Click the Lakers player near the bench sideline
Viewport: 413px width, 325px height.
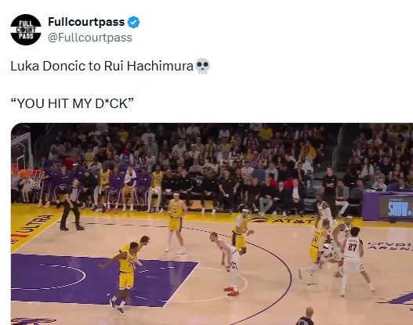[x=176, y=222]
